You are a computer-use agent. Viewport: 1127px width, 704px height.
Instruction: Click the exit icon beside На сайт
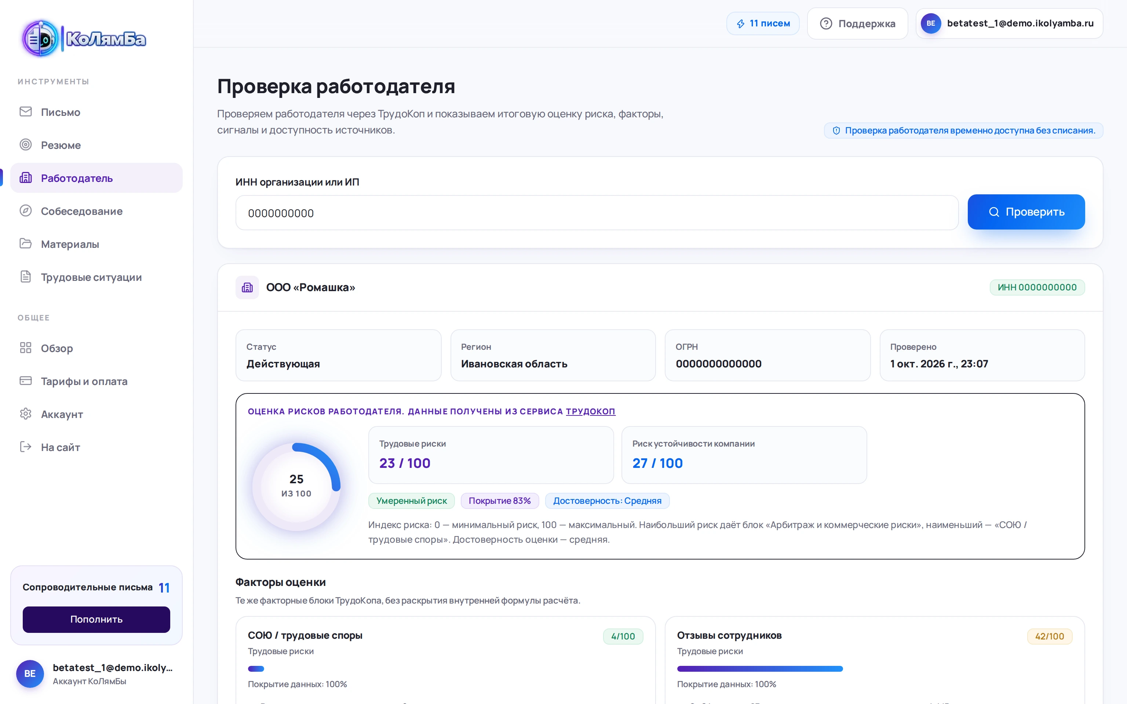pos(26,447)
